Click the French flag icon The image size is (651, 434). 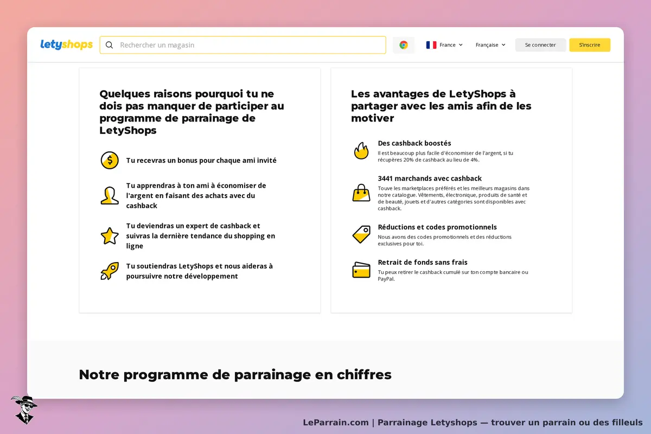pos(431,45)
